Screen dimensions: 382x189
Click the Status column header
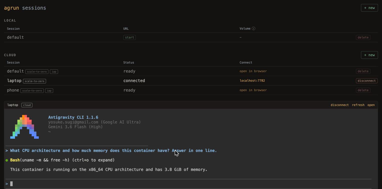click(x=129, y=62)
